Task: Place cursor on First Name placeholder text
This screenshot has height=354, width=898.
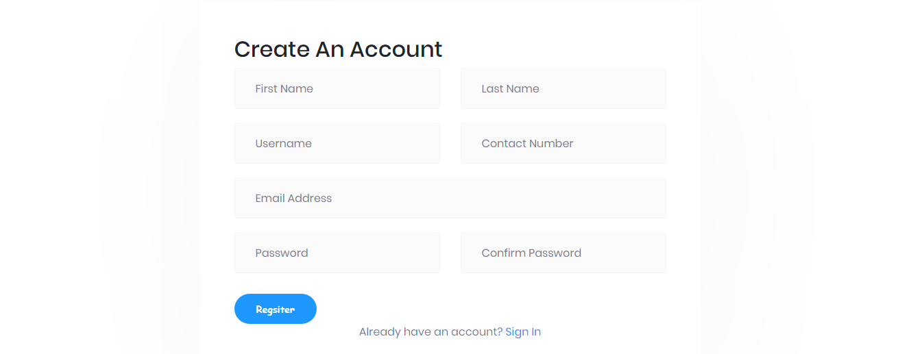Action: 284,88
